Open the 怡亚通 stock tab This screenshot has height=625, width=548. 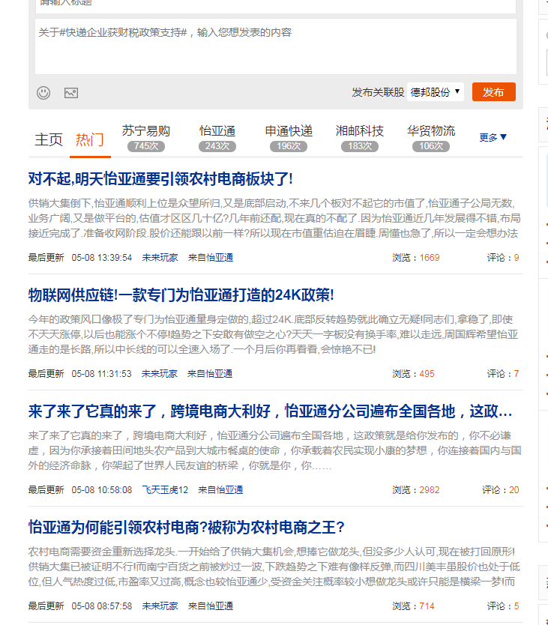[x=217, y=130]
